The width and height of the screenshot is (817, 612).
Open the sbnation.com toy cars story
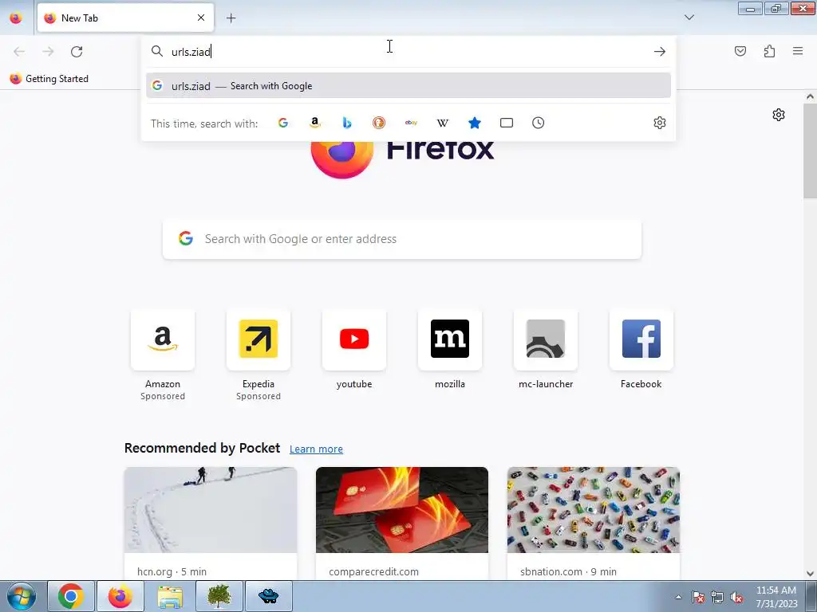594,524
